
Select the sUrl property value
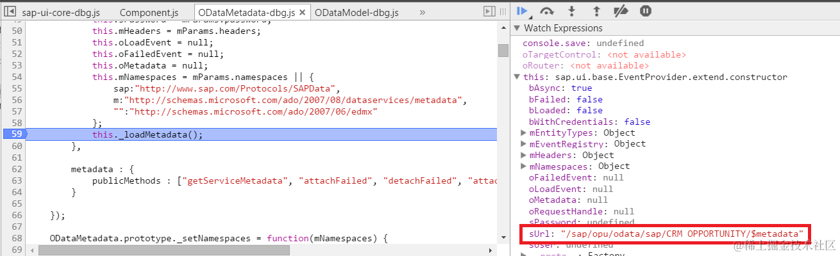tap(682, 234)
